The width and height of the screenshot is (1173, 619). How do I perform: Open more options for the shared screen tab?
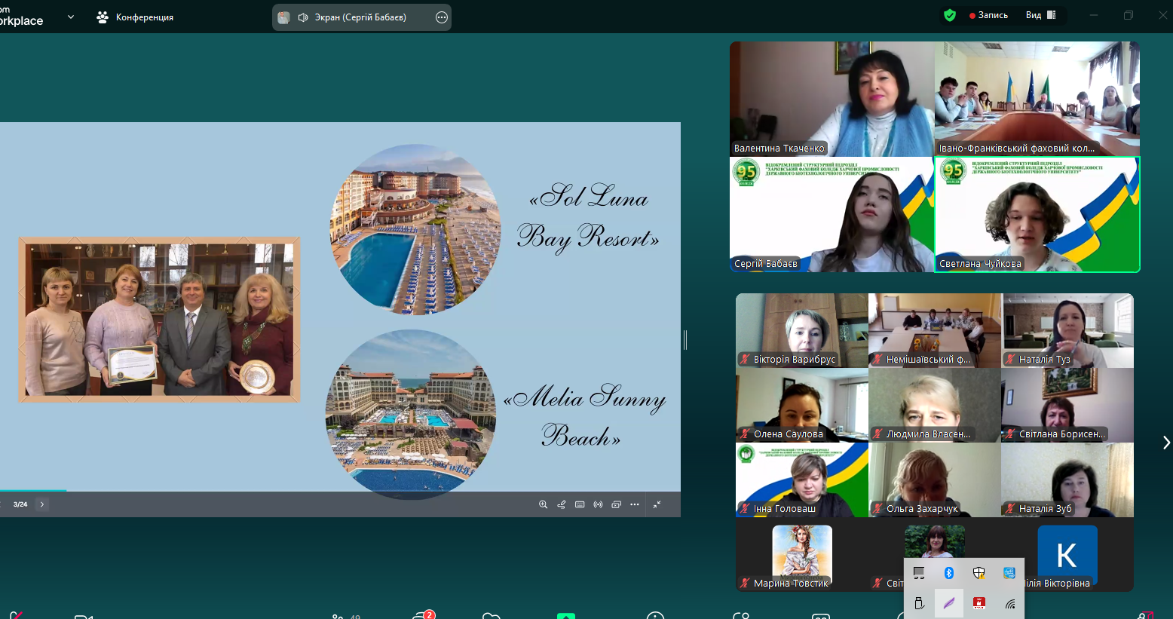tap(442, 17)
